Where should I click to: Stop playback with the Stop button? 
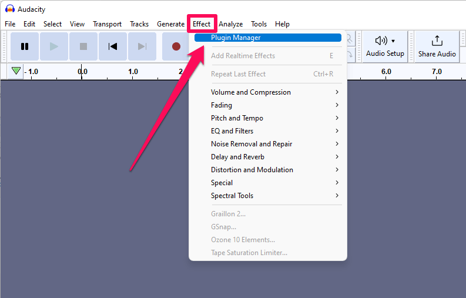click(83, 46)
